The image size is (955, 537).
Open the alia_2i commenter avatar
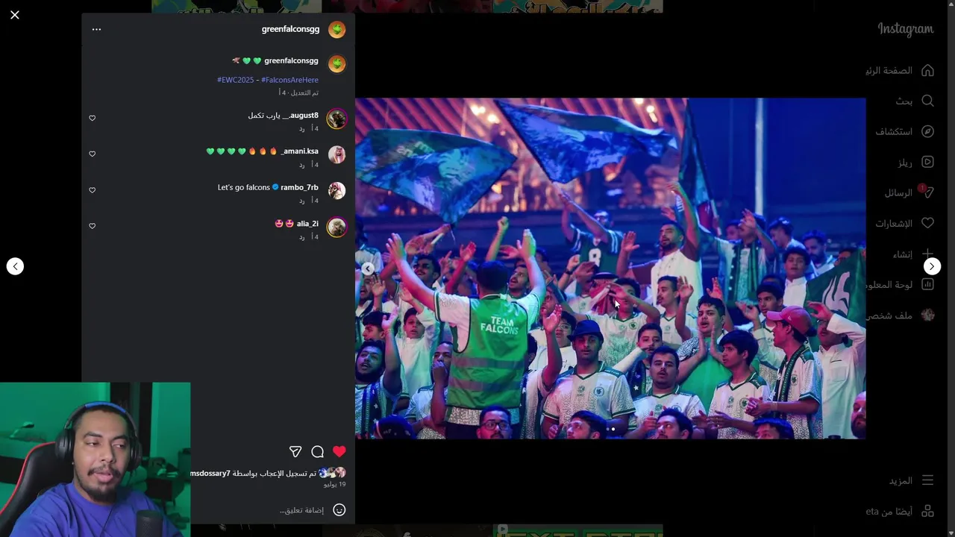click(337, 227)
